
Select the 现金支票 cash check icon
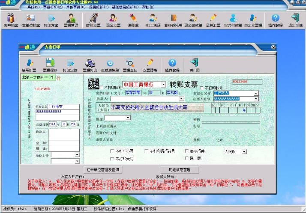(x=113, y=20)
